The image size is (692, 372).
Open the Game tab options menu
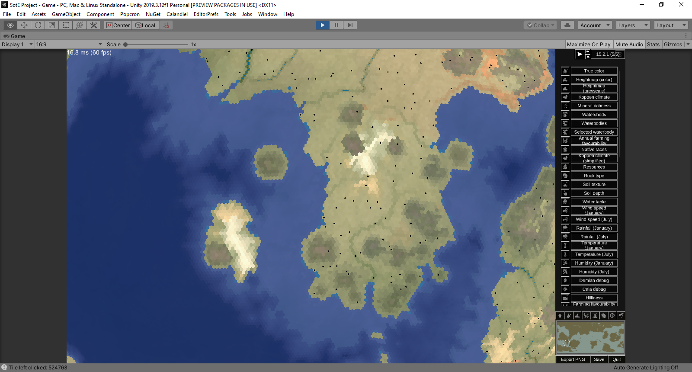tap(686, 36)
